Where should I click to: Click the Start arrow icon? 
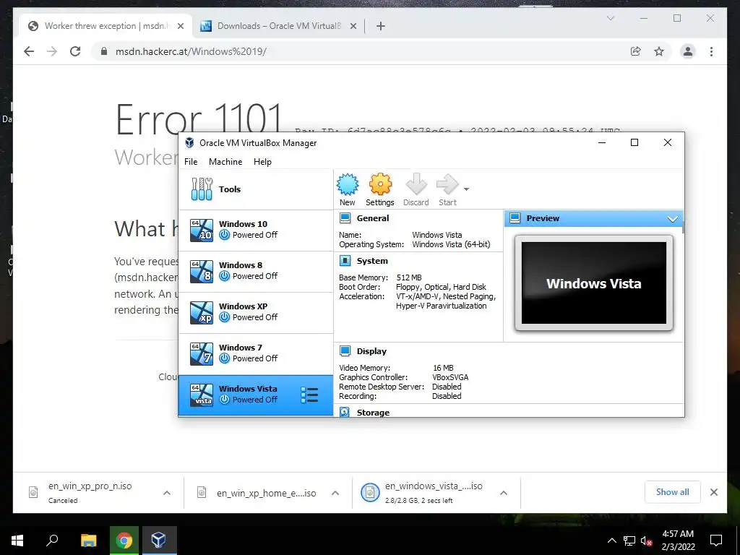pos(447,184)
